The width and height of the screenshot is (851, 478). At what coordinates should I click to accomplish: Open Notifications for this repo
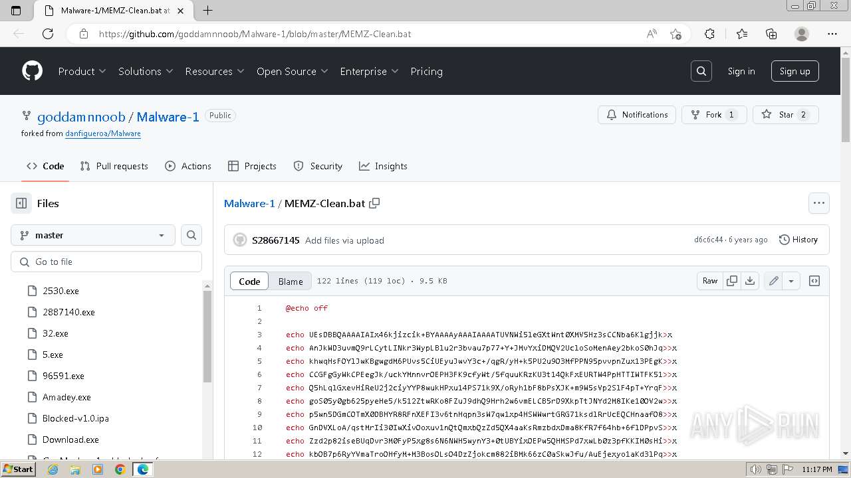tap(637, 115)
